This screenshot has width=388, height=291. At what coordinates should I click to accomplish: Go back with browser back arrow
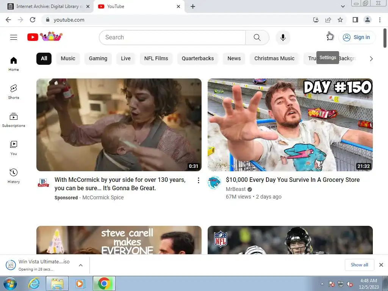coord(8,20)
